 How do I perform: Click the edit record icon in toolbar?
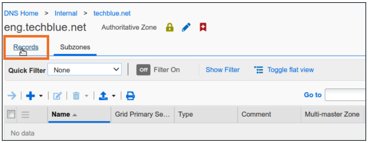58,96
